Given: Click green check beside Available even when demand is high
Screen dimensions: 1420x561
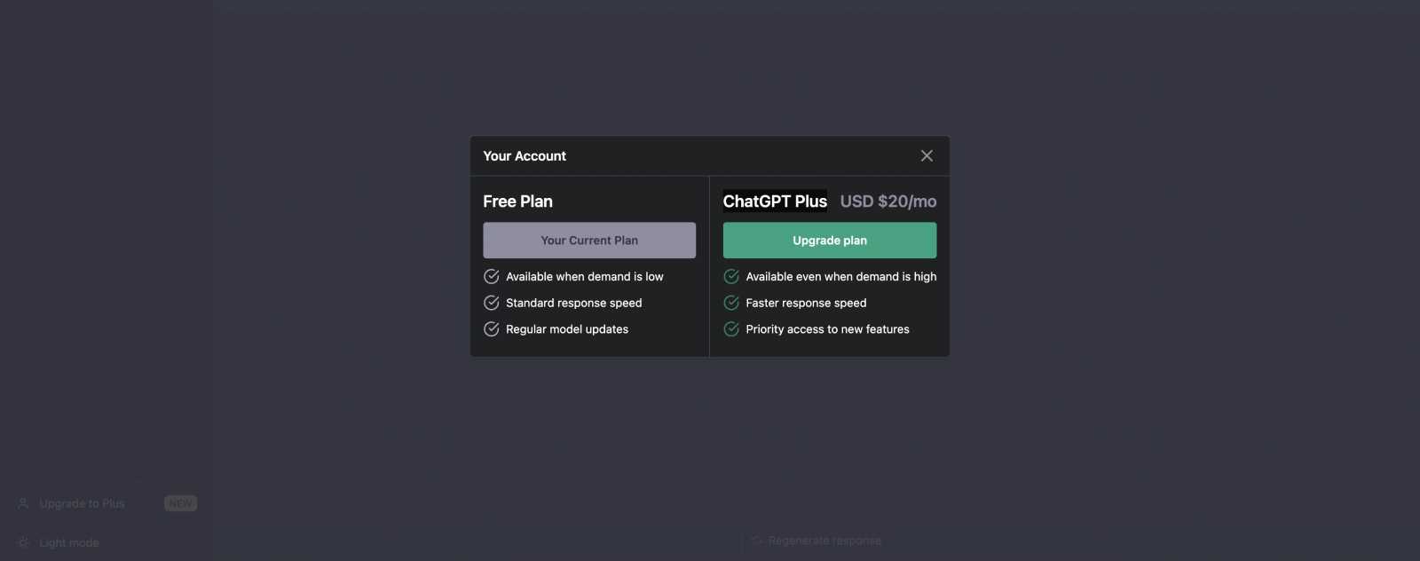Looking at the screenshot, I should tap(731, 277).
